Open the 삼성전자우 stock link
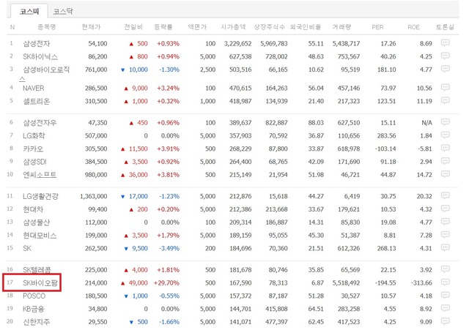The height and width of the screenshot is (330, 469). pyautogui.click(x=40, y=123)
